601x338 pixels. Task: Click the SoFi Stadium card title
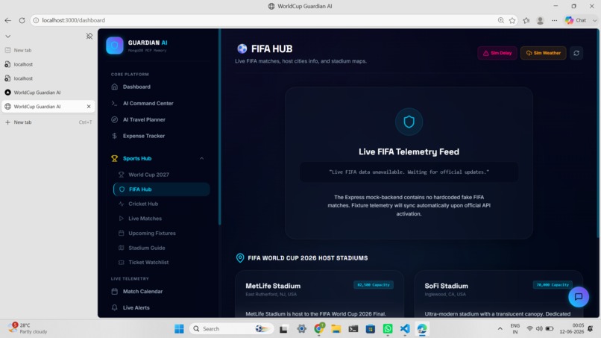(446, 286)
